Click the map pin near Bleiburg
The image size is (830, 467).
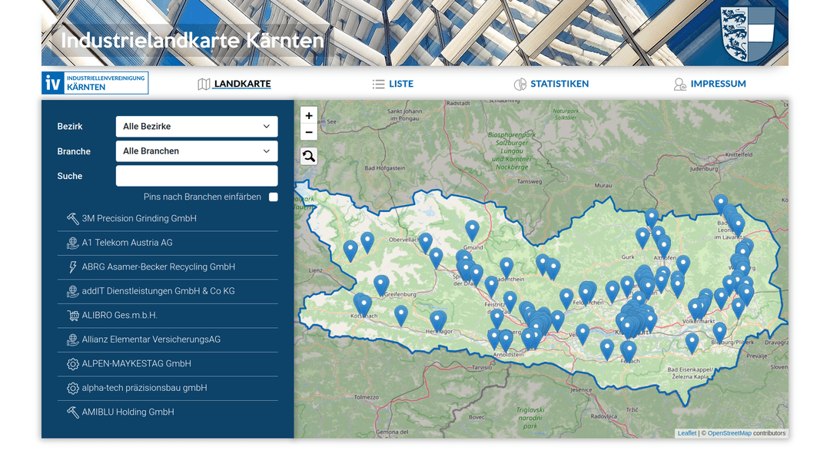pos(719,333)
